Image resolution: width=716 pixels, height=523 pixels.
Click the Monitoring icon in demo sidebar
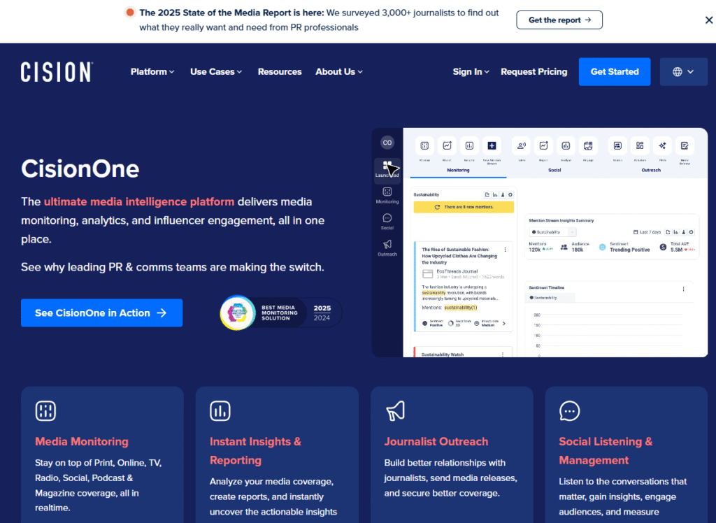(387, 192)
